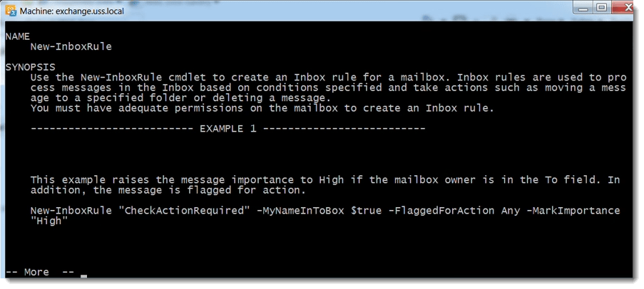Minimize the exchange.uss.local console window
The image size is (644, 289).
(584, 7)
